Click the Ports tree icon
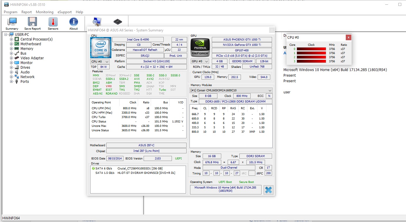Viewport: 406px width, 222px height. [17, 81]
